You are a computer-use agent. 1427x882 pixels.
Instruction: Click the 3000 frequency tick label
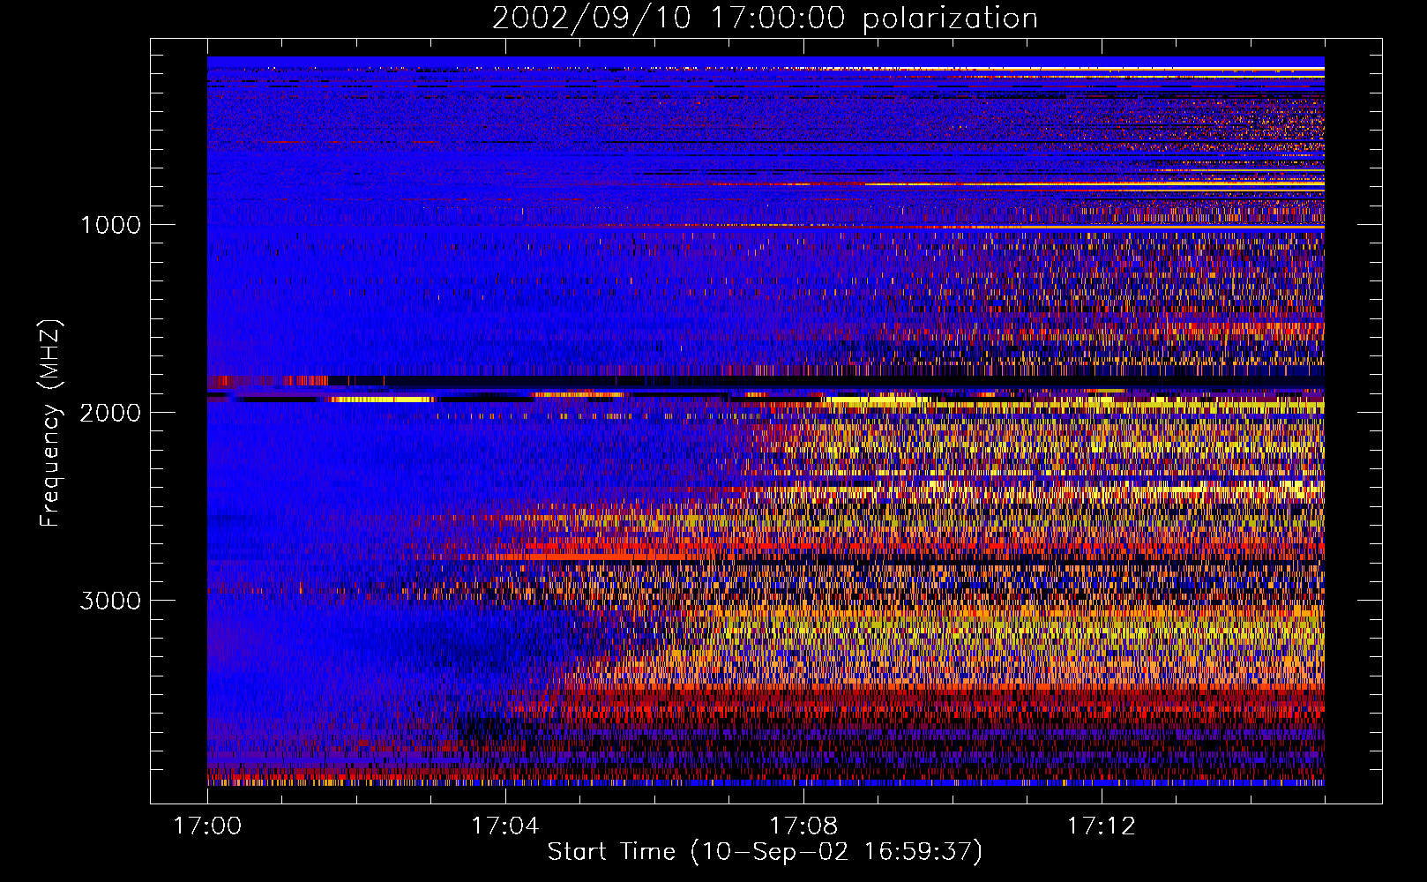point(110,601)
